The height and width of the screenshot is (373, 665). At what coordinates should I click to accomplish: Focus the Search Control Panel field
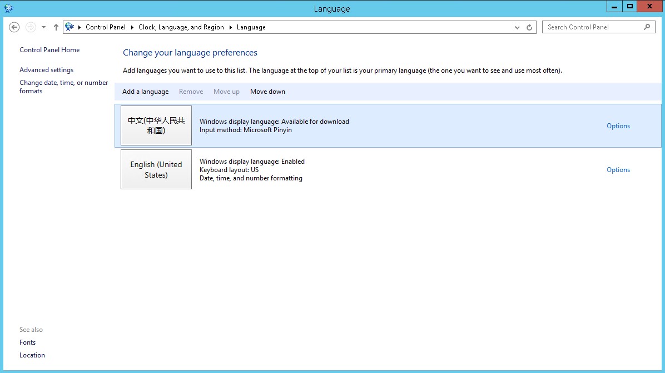592,27
